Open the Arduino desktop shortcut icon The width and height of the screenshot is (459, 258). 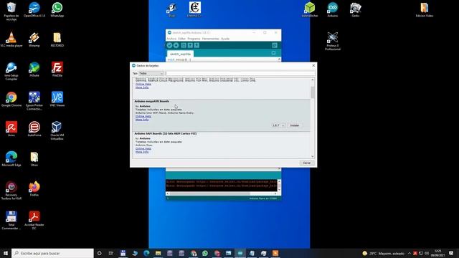(x=333, y=9)
